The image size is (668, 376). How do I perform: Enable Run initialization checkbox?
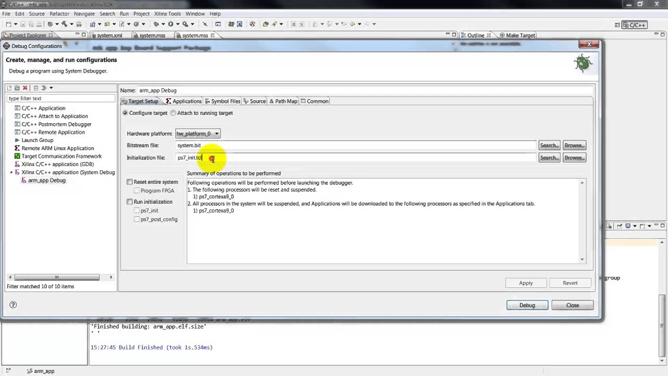pos(129,202)
